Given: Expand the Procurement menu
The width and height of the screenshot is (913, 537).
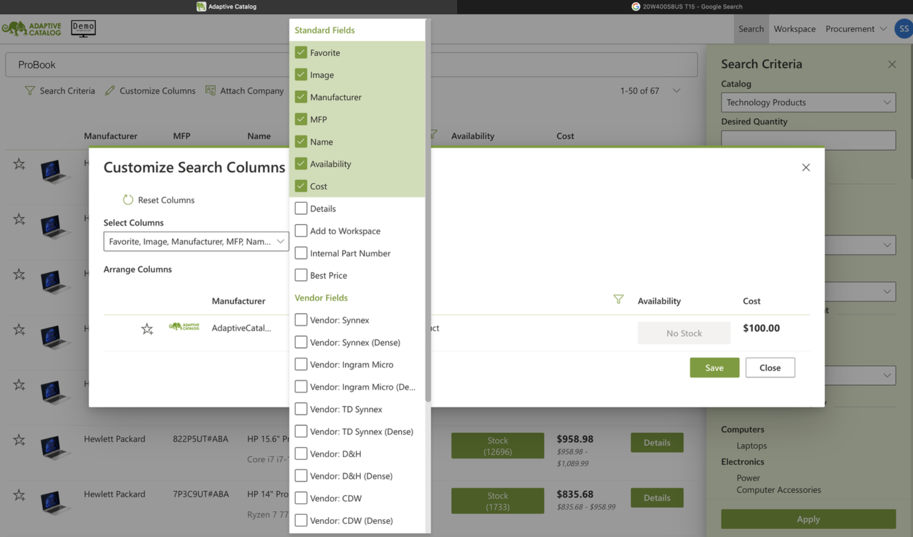Looking at the screenshot, I should (856, 29).
